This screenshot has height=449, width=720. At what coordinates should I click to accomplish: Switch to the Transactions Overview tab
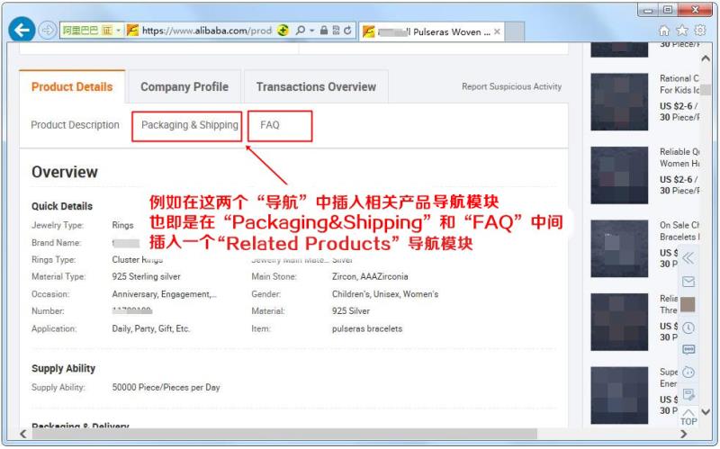click(x=316, y=86)
